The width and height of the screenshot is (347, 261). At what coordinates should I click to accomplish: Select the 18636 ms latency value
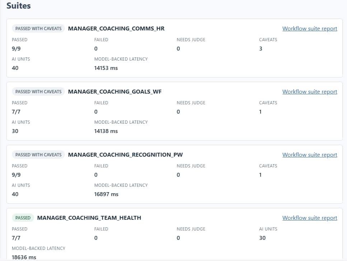[24, 257]
